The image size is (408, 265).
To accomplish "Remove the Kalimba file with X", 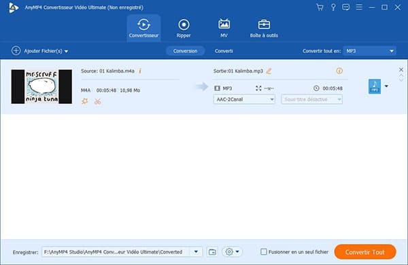I will click(401, 69).
